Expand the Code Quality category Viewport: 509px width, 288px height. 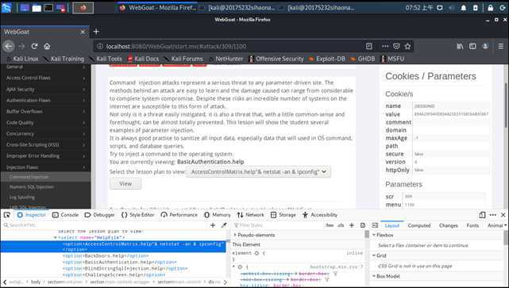45,123
